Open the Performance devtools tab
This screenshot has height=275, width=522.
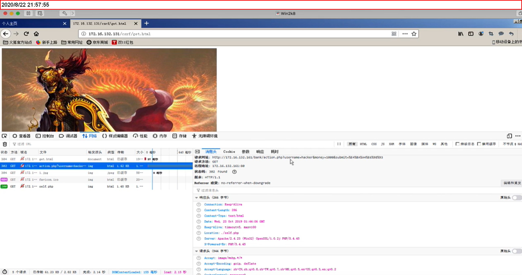point(140,136)
